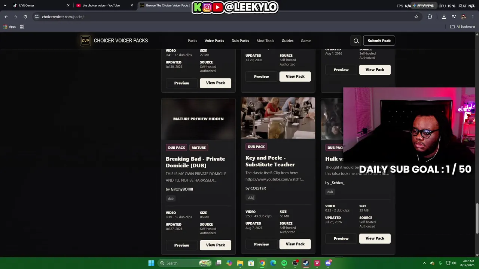View Pack for the Aug 1, 2026 pack

point(375,70)
